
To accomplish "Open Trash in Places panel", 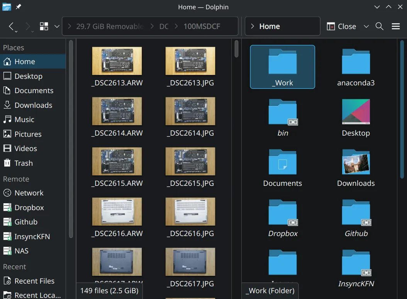I will click(33, 163).
